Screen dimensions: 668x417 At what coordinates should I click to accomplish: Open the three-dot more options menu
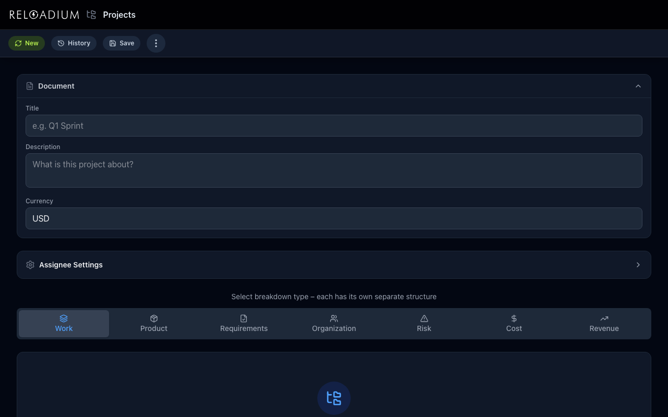coord(156,43)
